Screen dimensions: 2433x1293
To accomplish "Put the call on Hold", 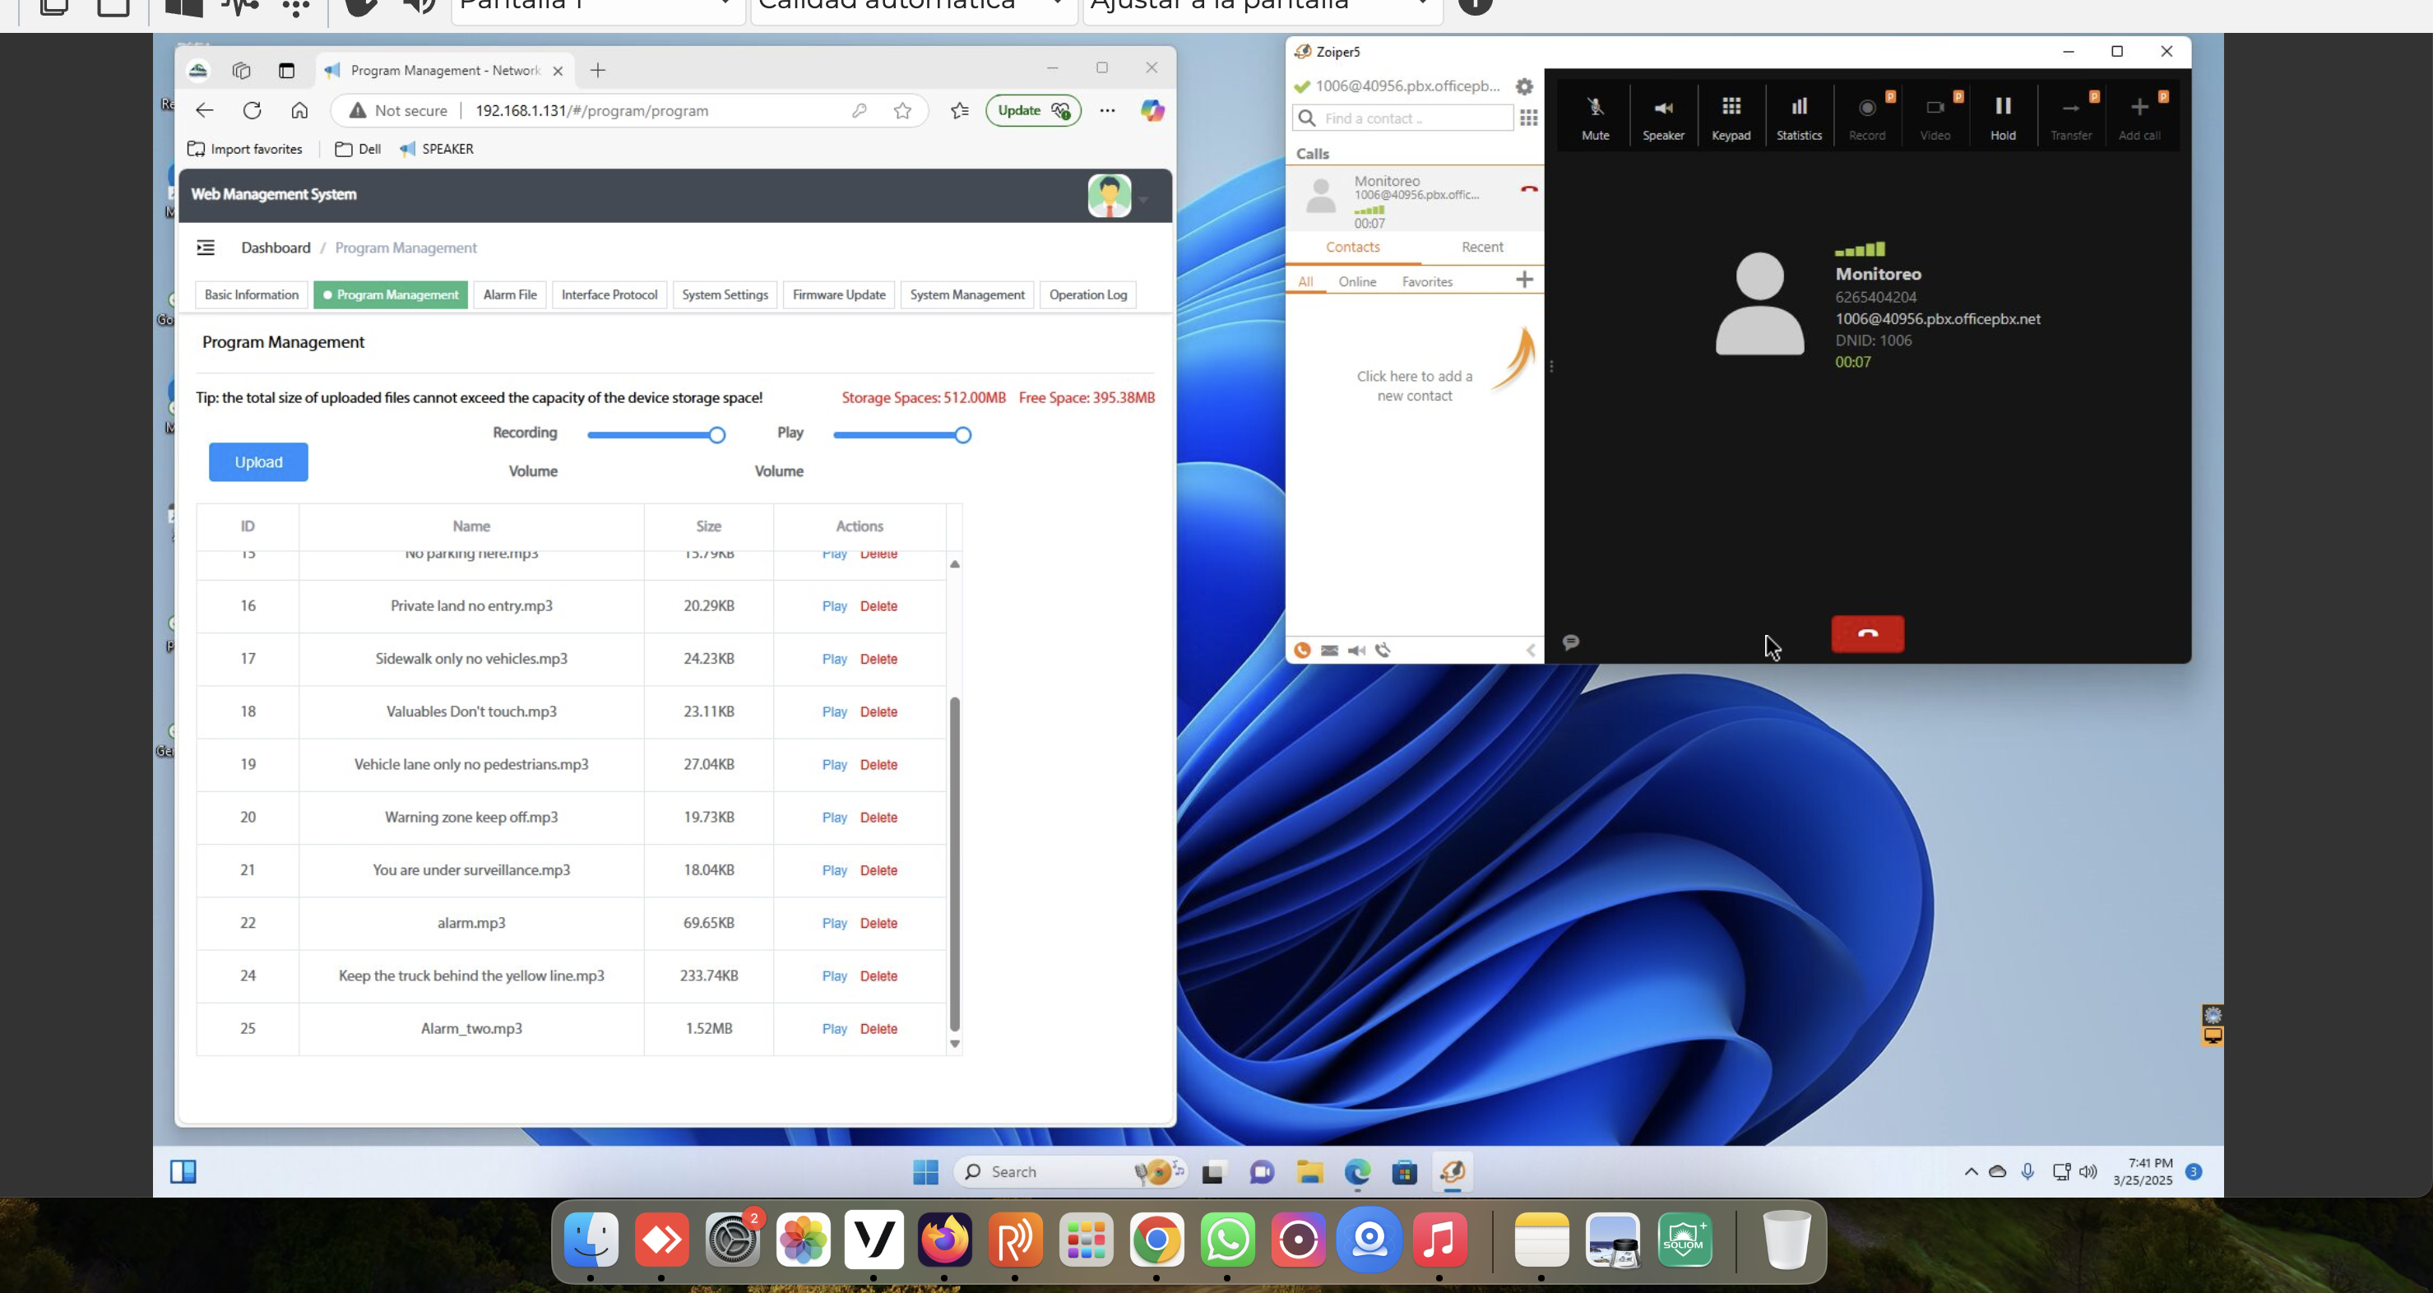I will point(2004,117).
